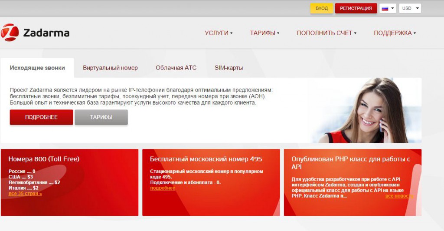Switch to the Облачная АТС tab

(x=176, y=68)
